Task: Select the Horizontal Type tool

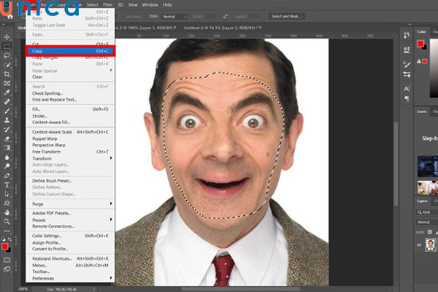Action: pos(7,185)
